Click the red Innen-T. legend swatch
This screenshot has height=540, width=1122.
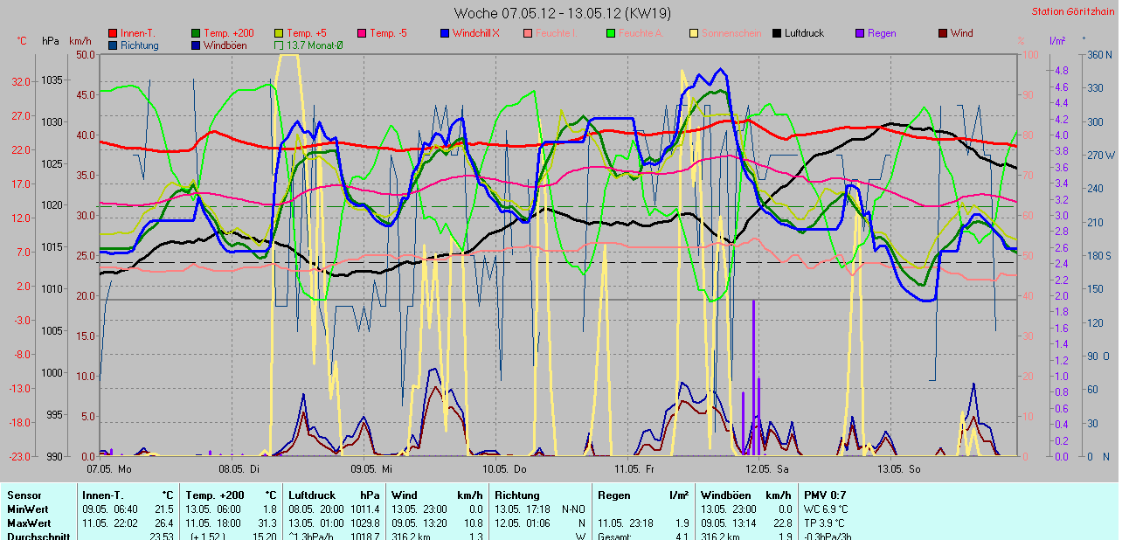(113, 33)
